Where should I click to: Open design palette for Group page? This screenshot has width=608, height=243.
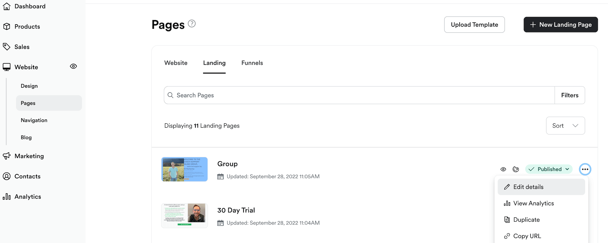pos(516,169)
